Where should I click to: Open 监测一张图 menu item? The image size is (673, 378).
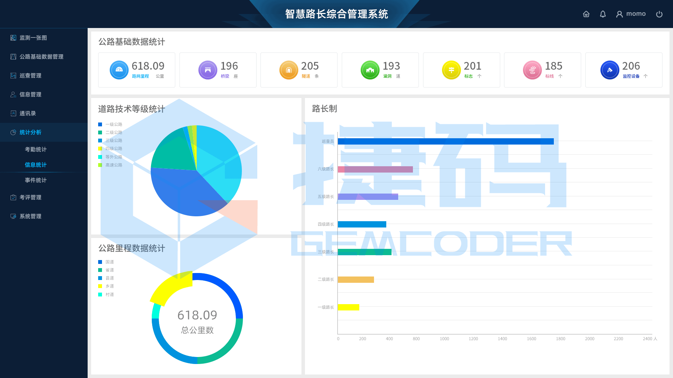tap(43, 38)
